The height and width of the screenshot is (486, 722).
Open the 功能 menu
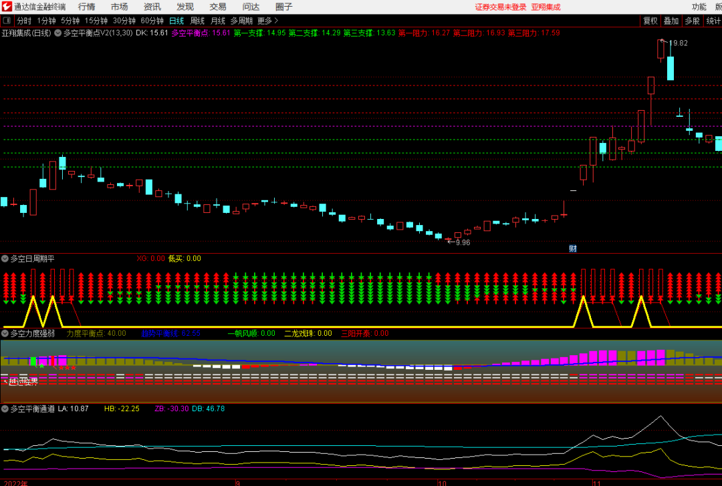(699, 7)
